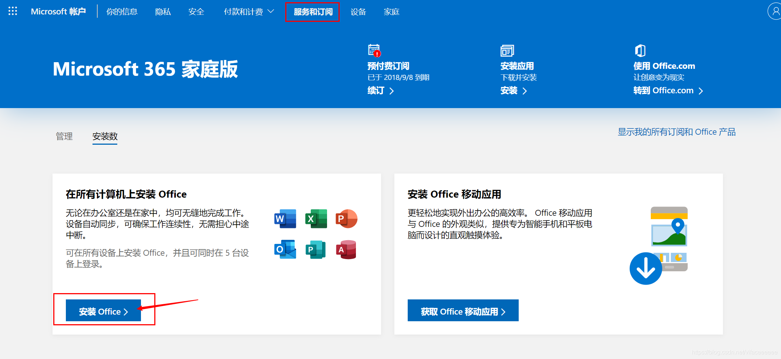This screenshot has height=359, width=781.
Task: Click the 安装 link under 安装应用
Action: pyautogui.click(x=514, y=91)
